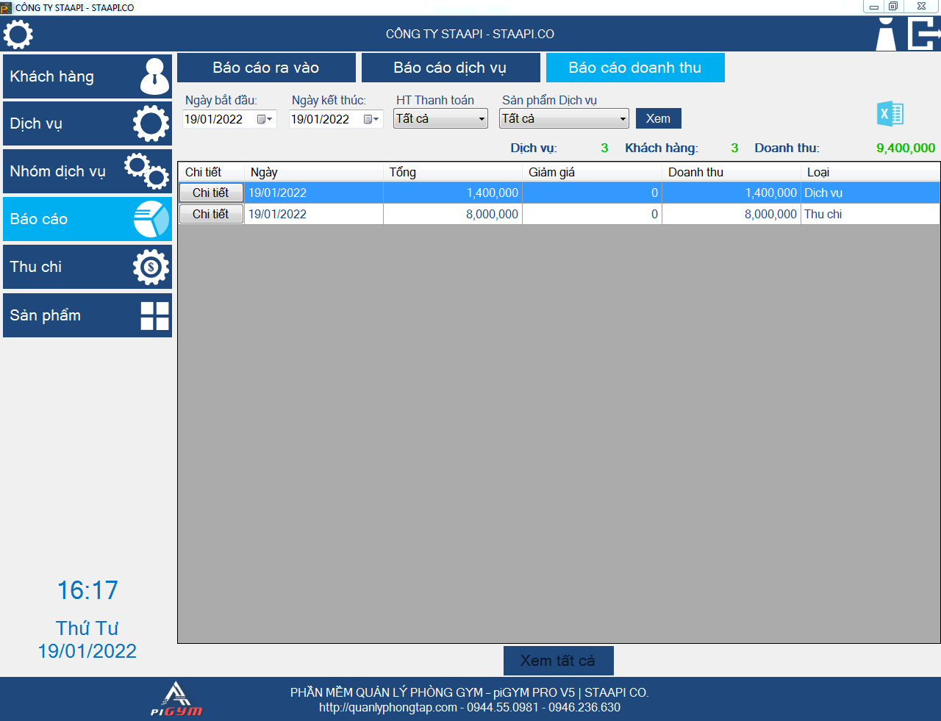Click Chi tiết for the Thu chi row
The image size is (941, 721).
[211, 214]
